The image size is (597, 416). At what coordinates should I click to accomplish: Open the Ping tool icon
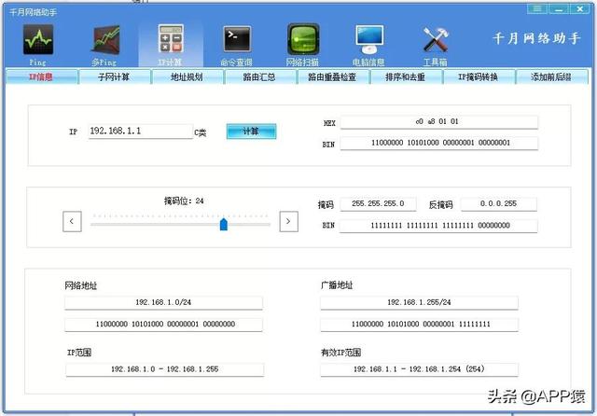[x=37, y=43]
